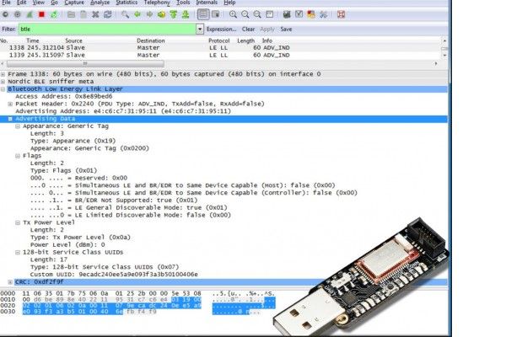Sort by the Destination column header
506x337 pixels.
pyautogui.click(x=151, y=40)
